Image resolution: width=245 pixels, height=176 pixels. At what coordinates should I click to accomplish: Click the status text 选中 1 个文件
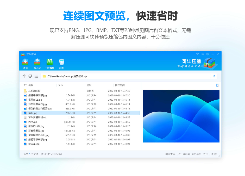pos(31,154)
